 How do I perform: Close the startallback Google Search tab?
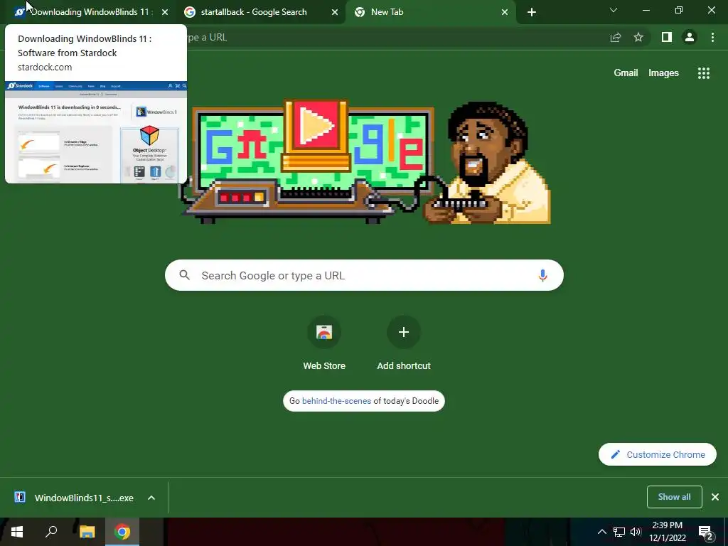(334, 13)
